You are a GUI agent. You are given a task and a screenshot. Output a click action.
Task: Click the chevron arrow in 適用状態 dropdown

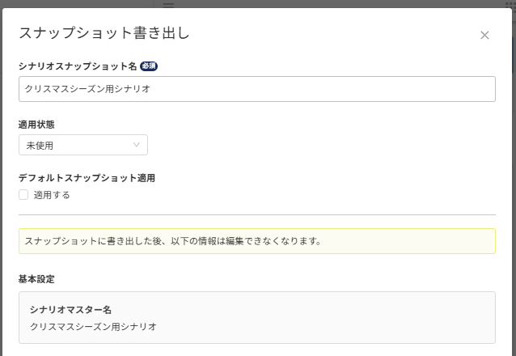(136, 145)
